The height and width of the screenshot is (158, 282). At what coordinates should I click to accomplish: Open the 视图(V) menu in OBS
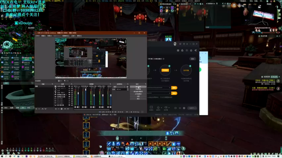pos(50,36)
